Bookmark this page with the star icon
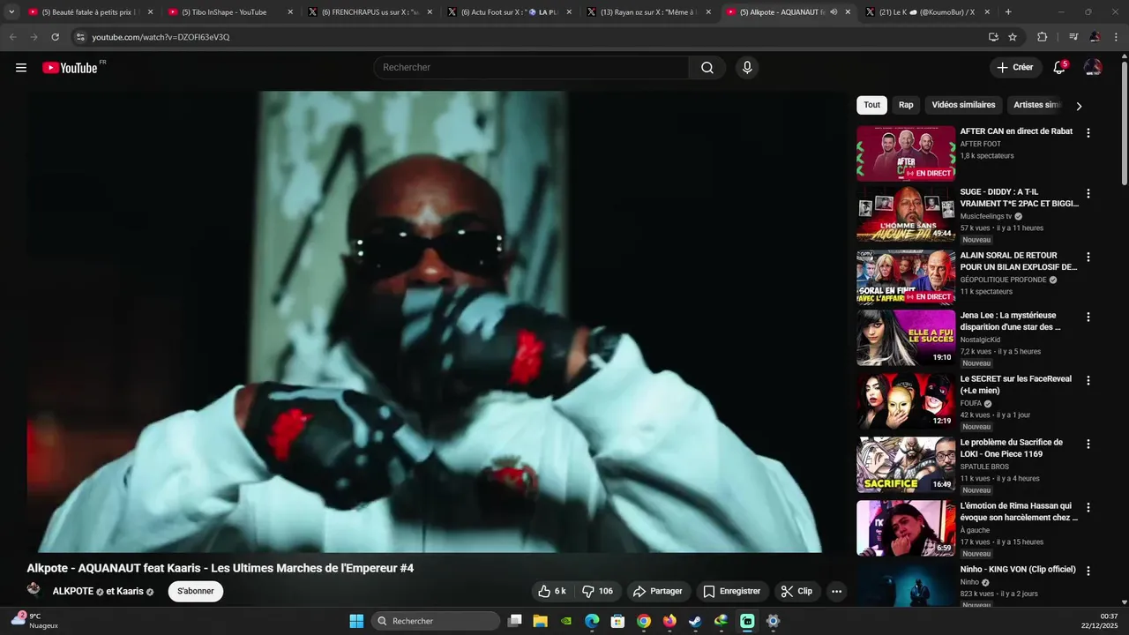Screen dimensions: 1129x635 pyautogui.click(x=1013, y=37)
